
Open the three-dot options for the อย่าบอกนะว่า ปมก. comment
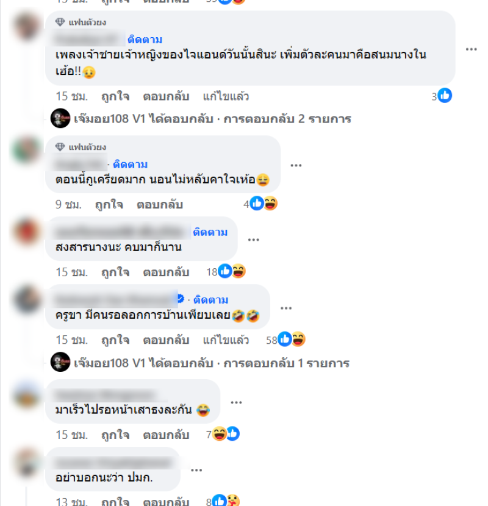[196, 470]
